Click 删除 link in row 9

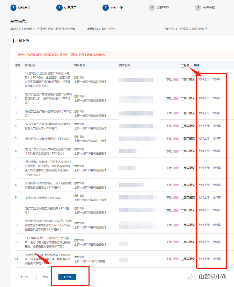(x=176, y=198)
